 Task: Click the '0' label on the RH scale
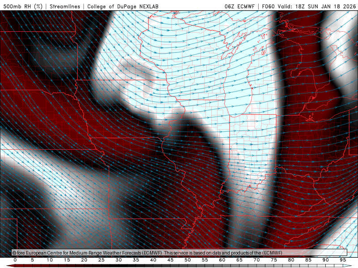pyautogui.click(x=15, y=260)
